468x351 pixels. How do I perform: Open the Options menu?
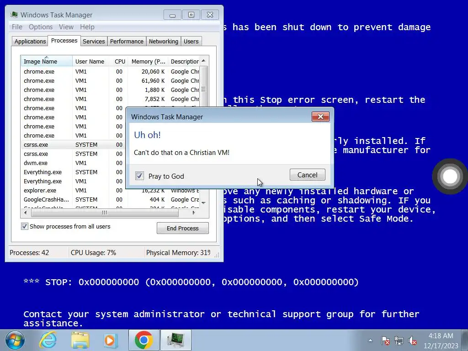pyautogui.click(x=41, y=27)
